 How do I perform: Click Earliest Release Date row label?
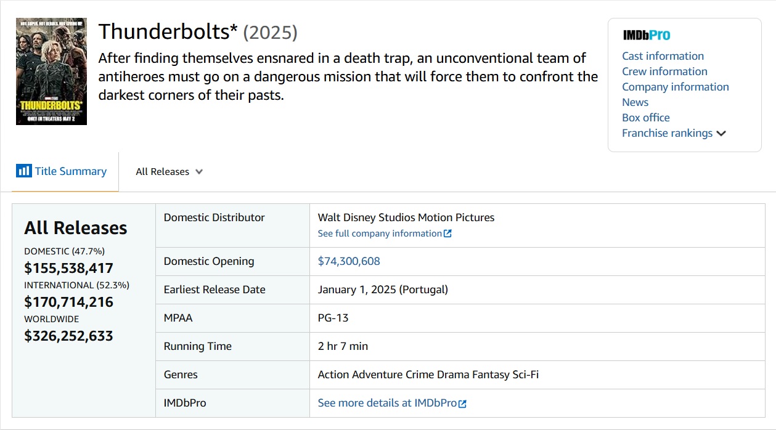[214, 290]
